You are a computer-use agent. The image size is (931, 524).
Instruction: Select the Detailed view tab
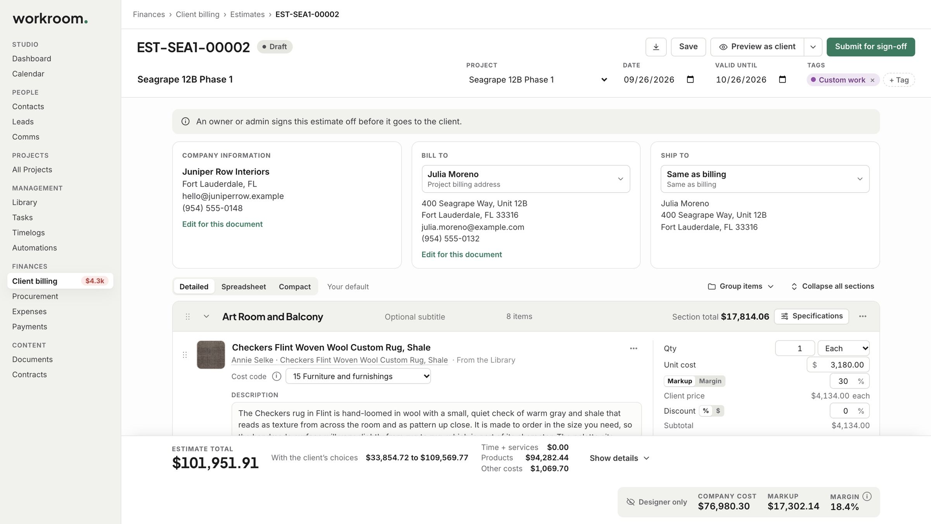click(x=194, y=286)
